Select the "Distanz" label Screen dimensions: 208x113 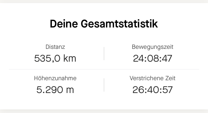(x=55, y=47)
